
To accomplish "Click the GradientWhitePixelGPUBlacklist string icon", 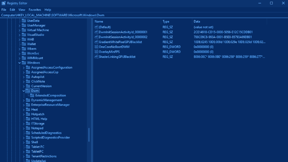I will click(x=97, y=42).
